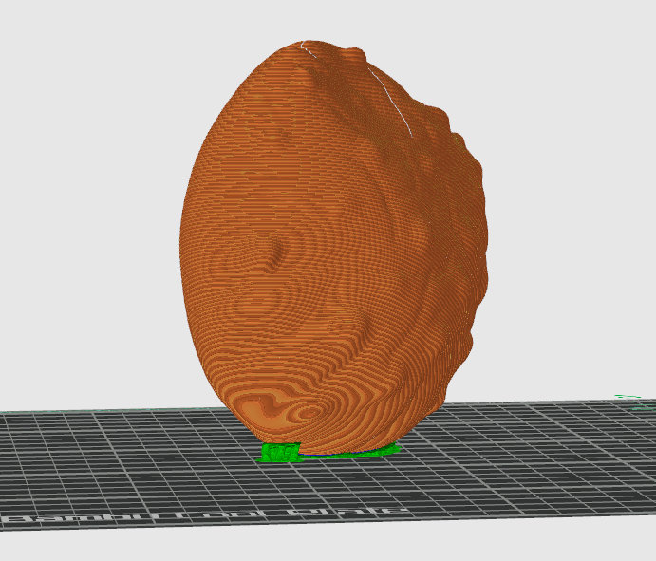Select the orange sliced egg model
Screen dimensions: 656x561
[334, 247]
